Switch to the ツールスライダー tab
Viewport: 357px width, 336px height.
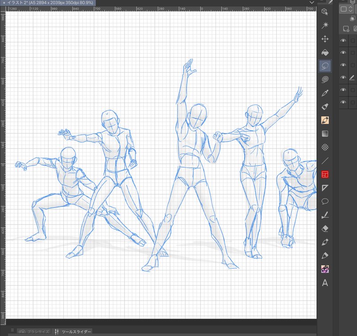tap(73, 332)
